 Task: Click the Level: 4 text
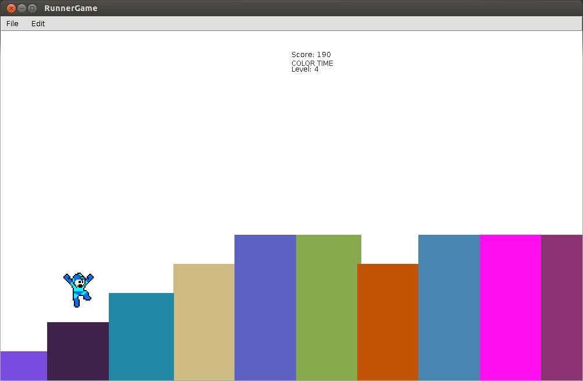tap(305, 70)
